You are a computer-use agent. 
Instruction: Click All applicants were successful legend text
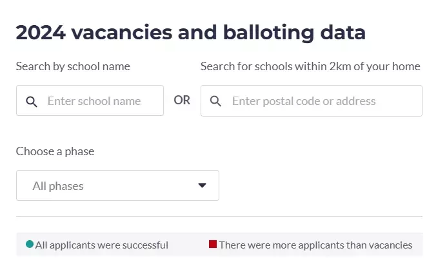coord(101,245)
